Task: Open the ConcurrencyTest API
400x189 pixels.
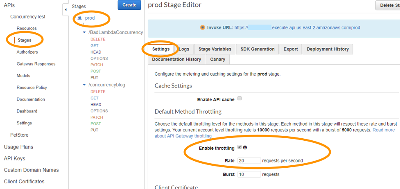Action: (x=28, y=17)
